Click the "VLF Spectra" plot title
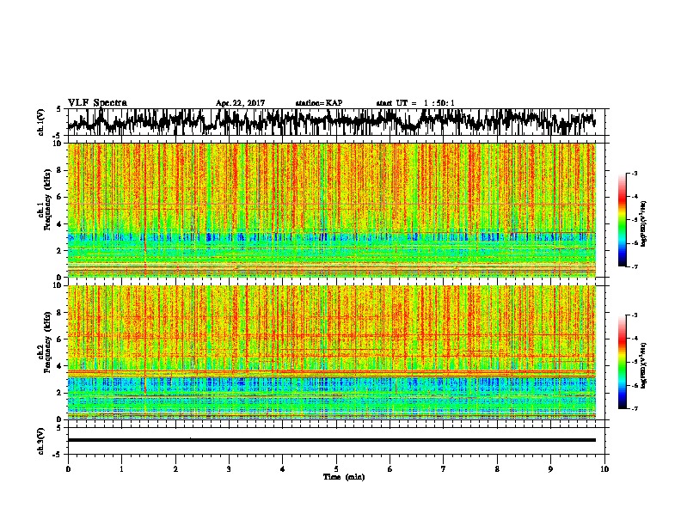This screenshot has height=526, width=681. [x=97, y=103]
